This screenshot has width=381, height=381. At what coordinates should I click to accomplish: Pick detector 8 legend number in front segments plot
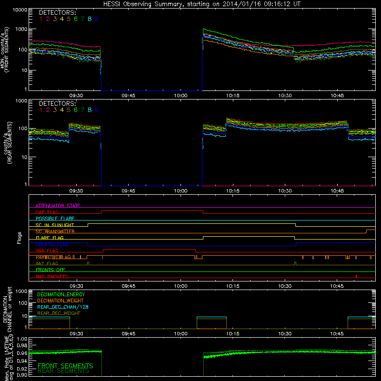[90, 19]
